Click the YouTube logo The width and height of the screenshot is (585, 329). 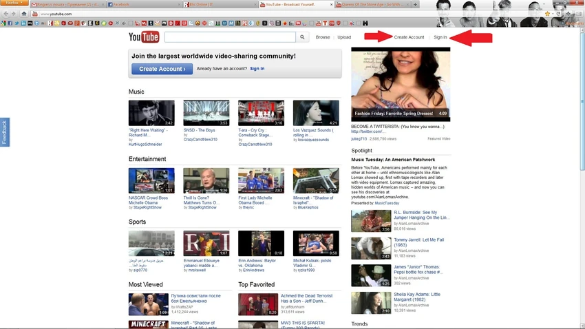pos(144,37)
